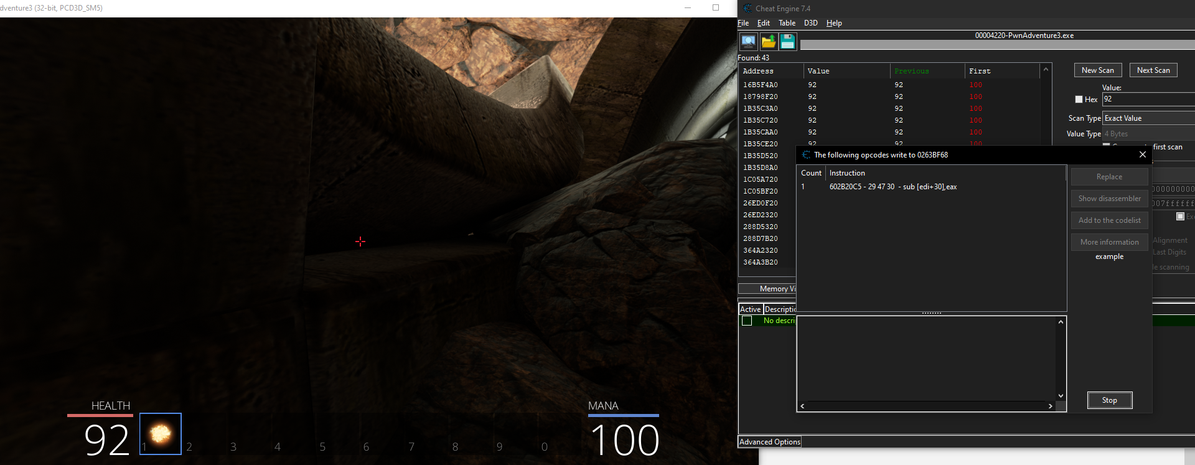This screenshot has height=465, width=1195.
Task: Click the Count column header in opcodes dialog
Action: 811,173
